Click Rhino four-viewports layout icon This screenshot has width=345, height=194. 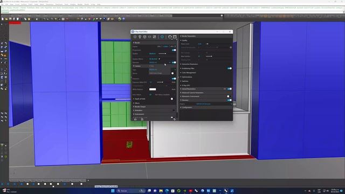coord(63,19)
